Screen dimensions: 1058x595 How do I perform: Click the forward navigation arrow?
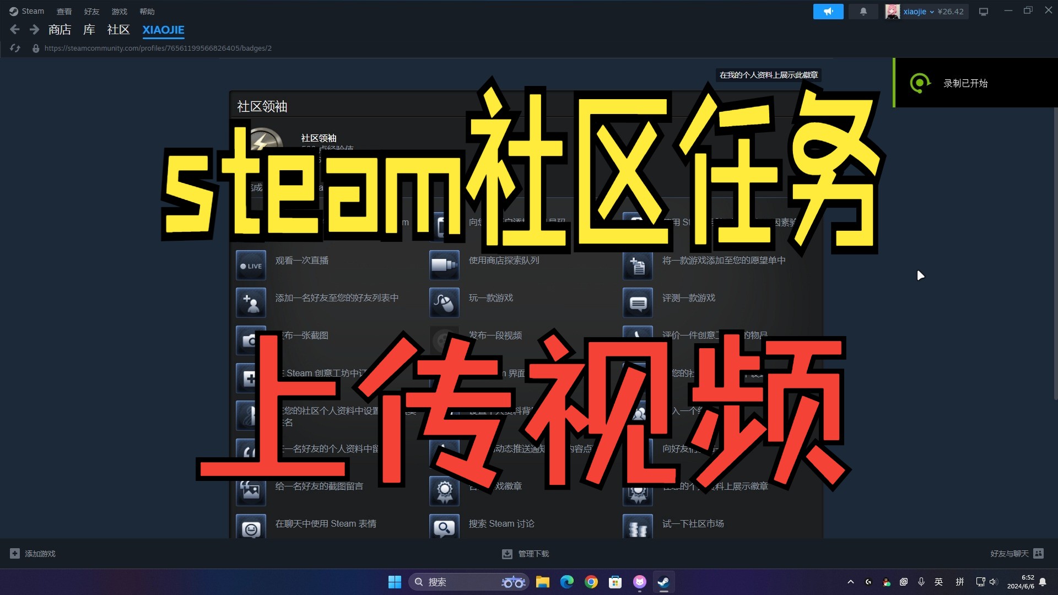pyautogui.click(x=34, y=30)
